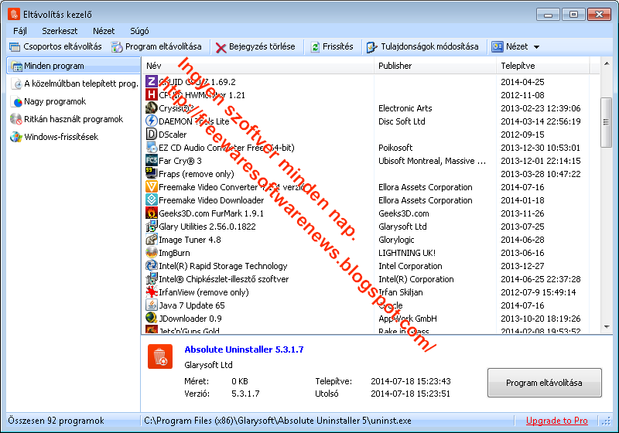Click the Tulajdonságok módosítása toolbar icon

pyautogui.click(x=371, y=47)
